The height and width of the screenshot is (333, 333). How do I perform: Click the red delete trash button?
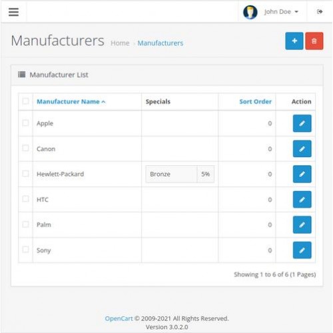[314, 41]
